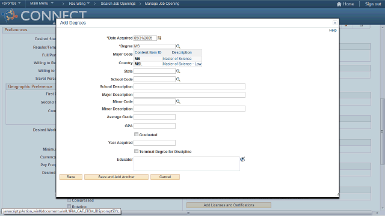Viewport: 385px width, 216px height.
Task: Click the Minor Description text box
Action: tap(189, 109)
